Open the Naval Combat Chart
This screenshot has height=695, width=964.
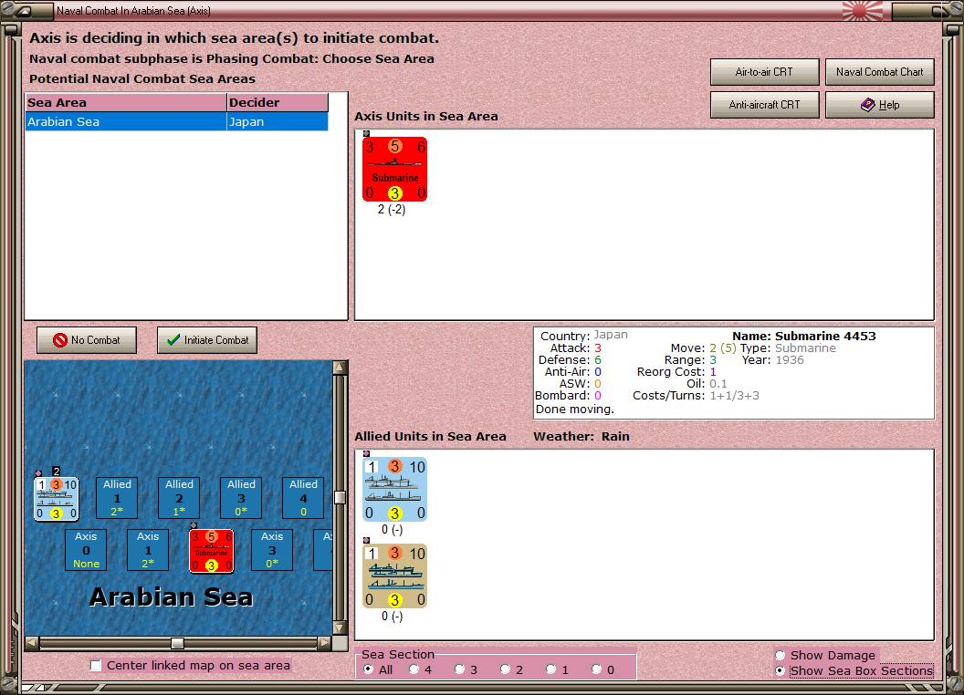(x=879, y=72)
